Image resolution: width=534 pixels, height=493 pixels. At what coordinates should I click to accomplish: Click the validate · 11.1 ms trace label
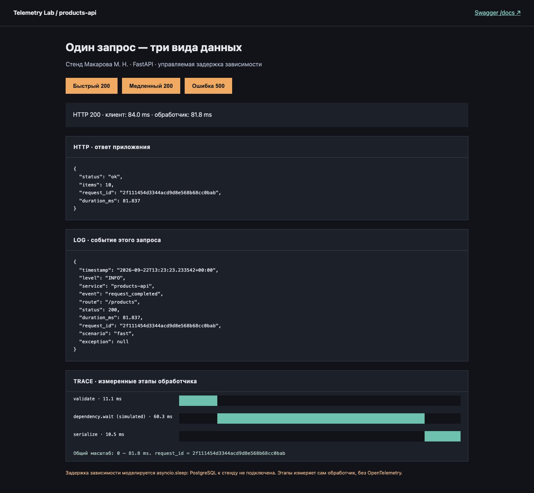pyautogui.click(x=98, y=399)
